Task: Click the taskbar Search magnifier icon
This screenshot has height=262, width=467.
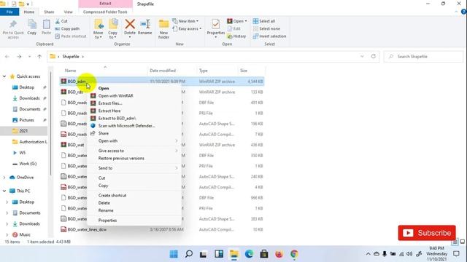Action: point(188,254)
